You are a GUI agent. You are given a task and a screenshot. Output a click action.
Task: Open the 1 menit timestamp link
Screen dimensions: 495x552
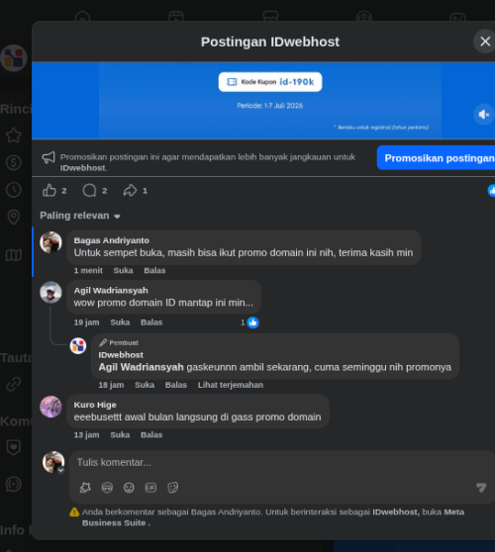pos(88,270)
